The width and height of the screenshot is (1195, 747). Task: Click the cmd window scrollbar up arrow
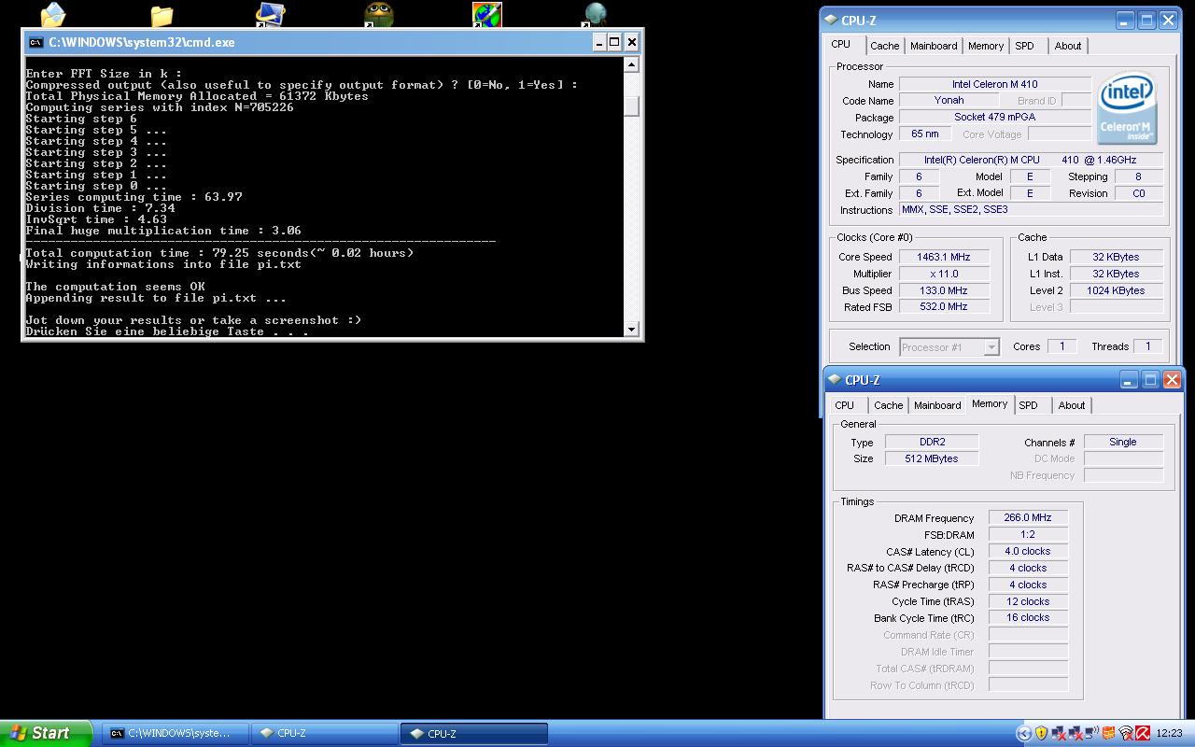[632, 64]
